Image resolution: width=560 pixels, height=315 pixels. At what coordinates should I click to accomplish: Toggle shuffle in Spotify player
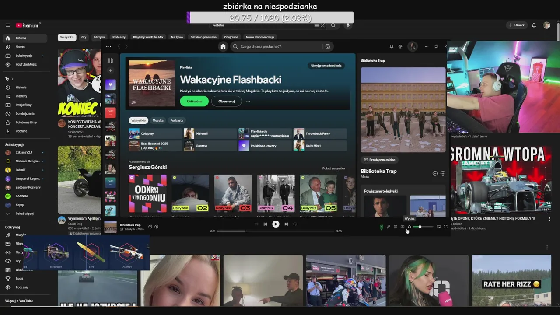(256, 224)
